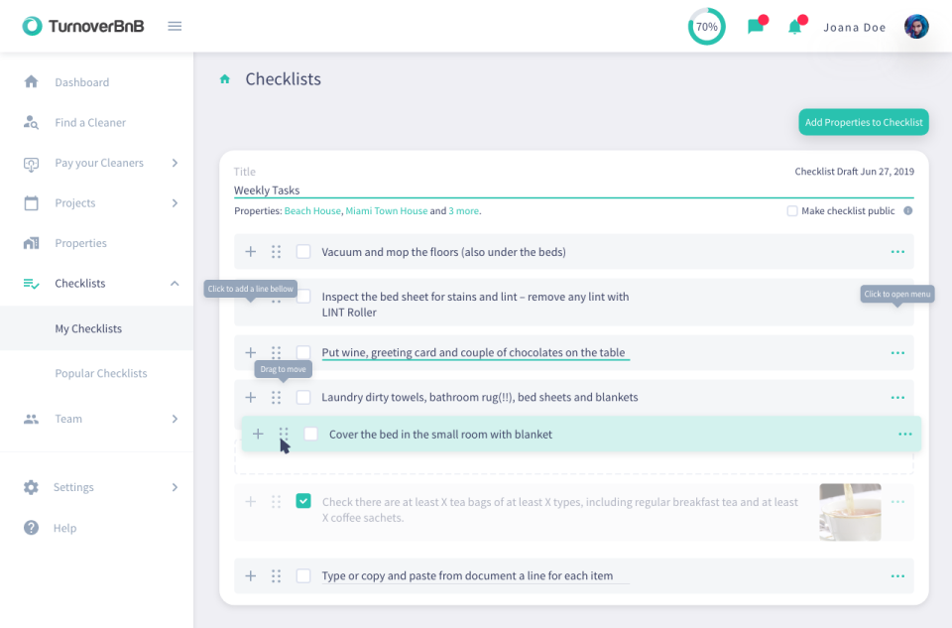Click the 70% progress ring
Screen dimensions: 952x628
pyautogui.click(x=706, y=27)
